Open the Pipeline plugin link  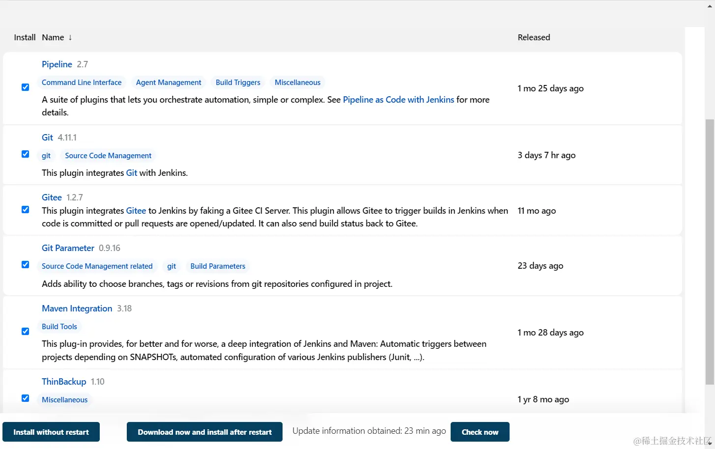click(x=57, y=64)
